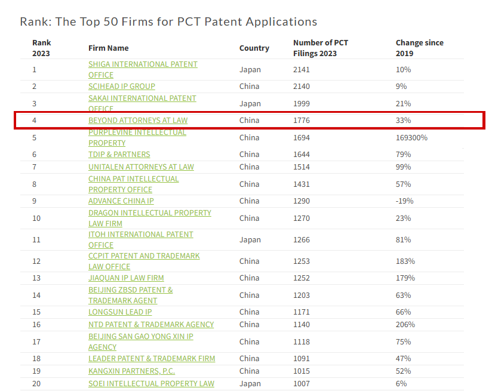Screen dimensions: 495x391
Task: Select Japan in the ITOH row
Action: [x=250, y=240]
